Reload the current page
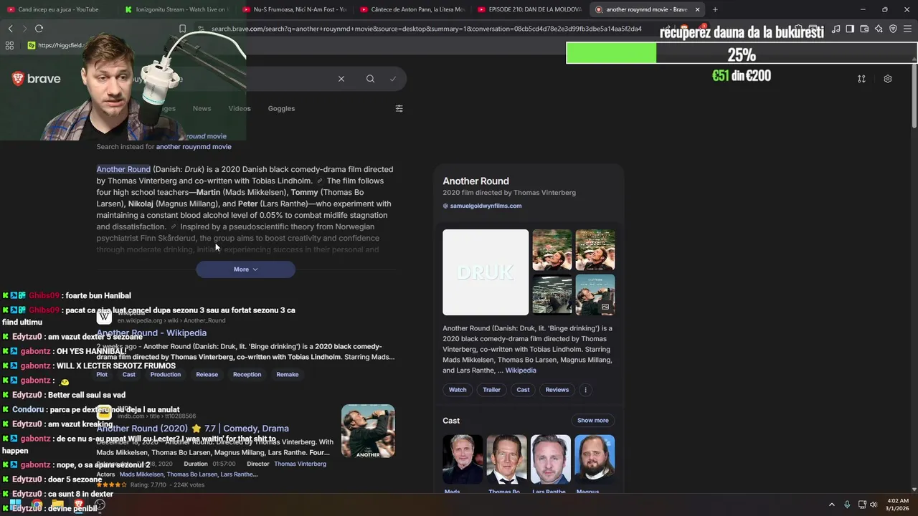 point(39,29)
